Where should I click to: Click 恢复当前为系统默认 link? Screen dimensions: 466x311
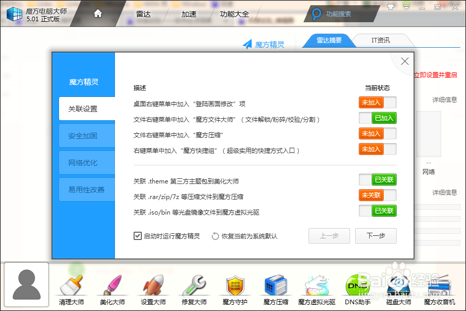tap(250, 236)
